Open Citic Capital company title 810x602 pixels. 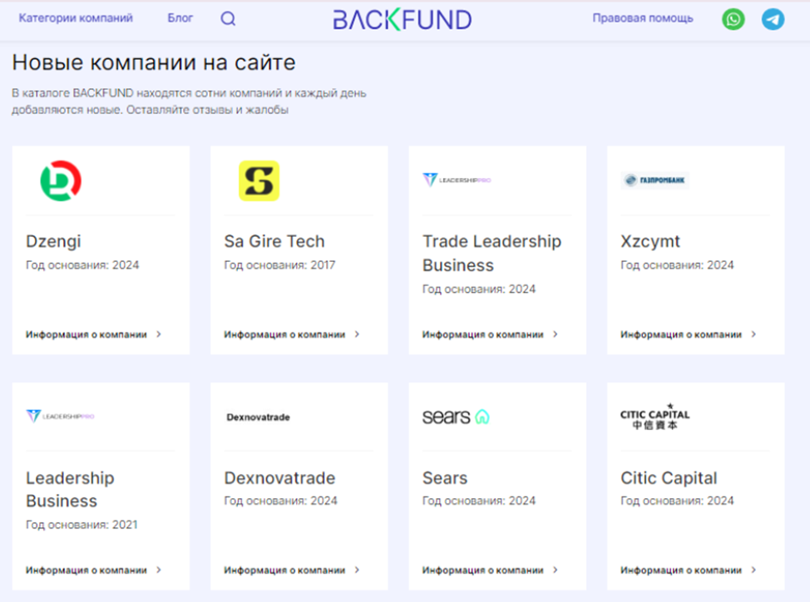coord(669,478)
